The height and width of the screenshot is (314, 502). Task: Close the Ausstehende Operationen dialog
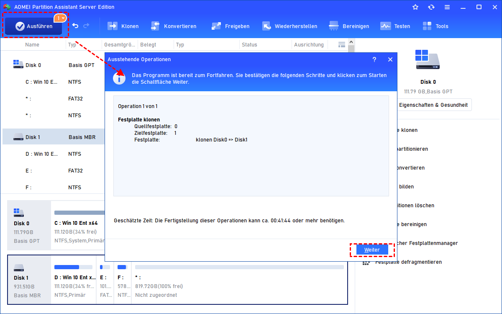(x=390, y=59)
